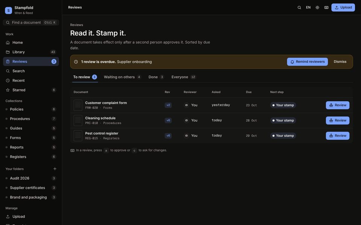
Task: Click reviewer avatar on Customer complaint form
Action: coord(187,105)
